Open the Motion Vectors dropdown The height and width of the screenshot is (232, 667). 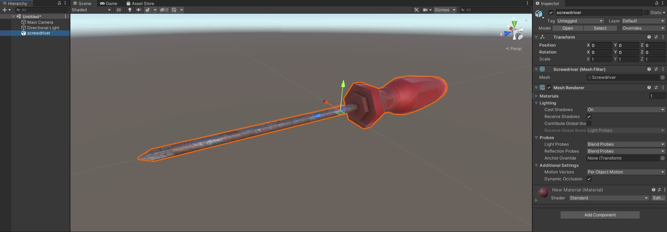[626, 172]
